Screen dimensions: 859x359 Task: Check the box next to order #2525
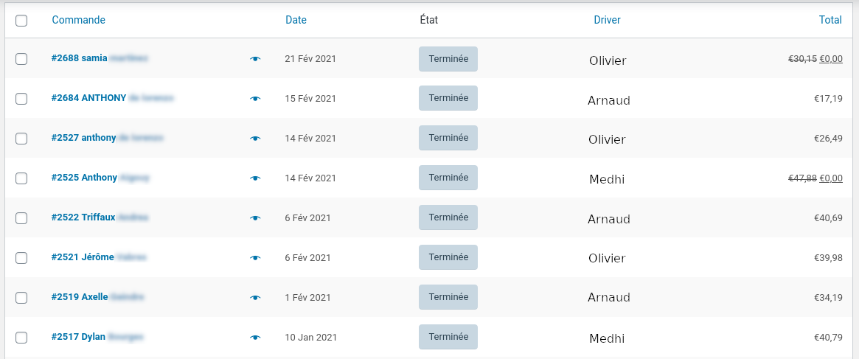tap(21, 178)
